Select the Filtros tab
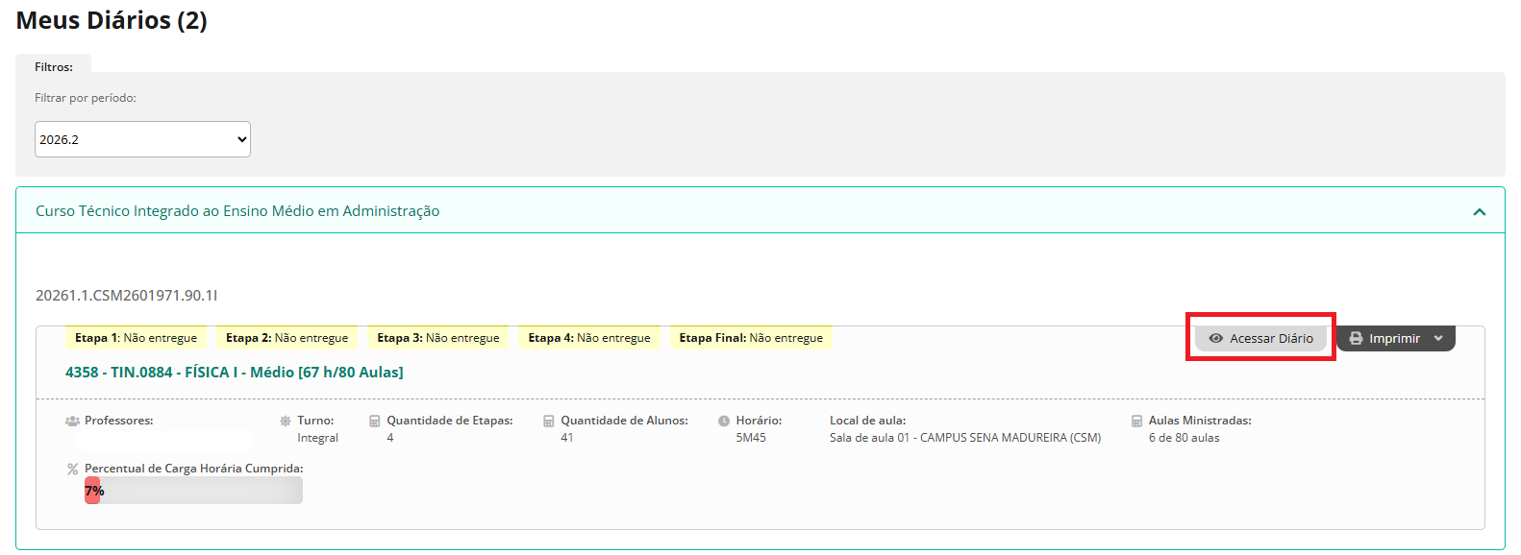The image size is (1521, 555). point(54,67)
